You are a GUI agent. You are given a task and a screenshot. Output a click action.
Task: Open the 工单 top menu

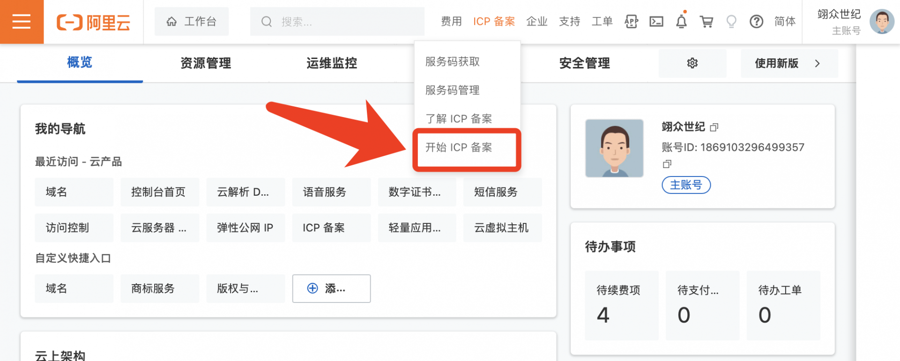pyautogui.click(x=602, y=22)
